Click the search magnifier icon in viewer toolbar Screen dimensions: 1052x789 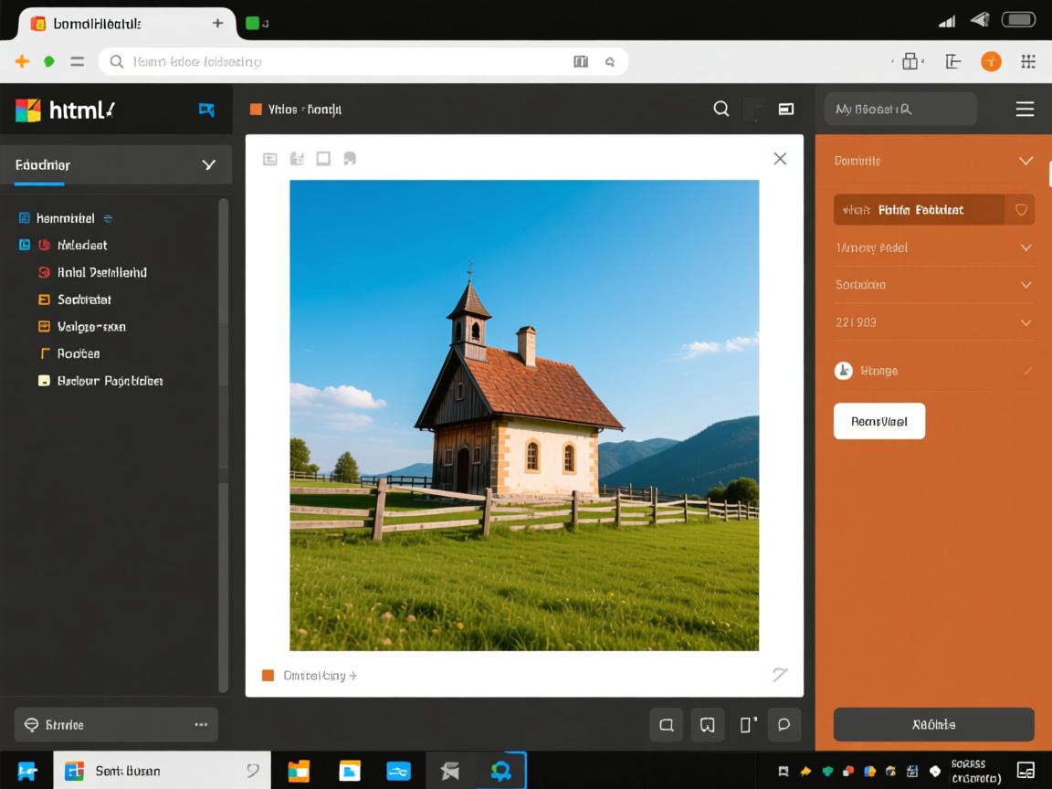tap(721, 110)
